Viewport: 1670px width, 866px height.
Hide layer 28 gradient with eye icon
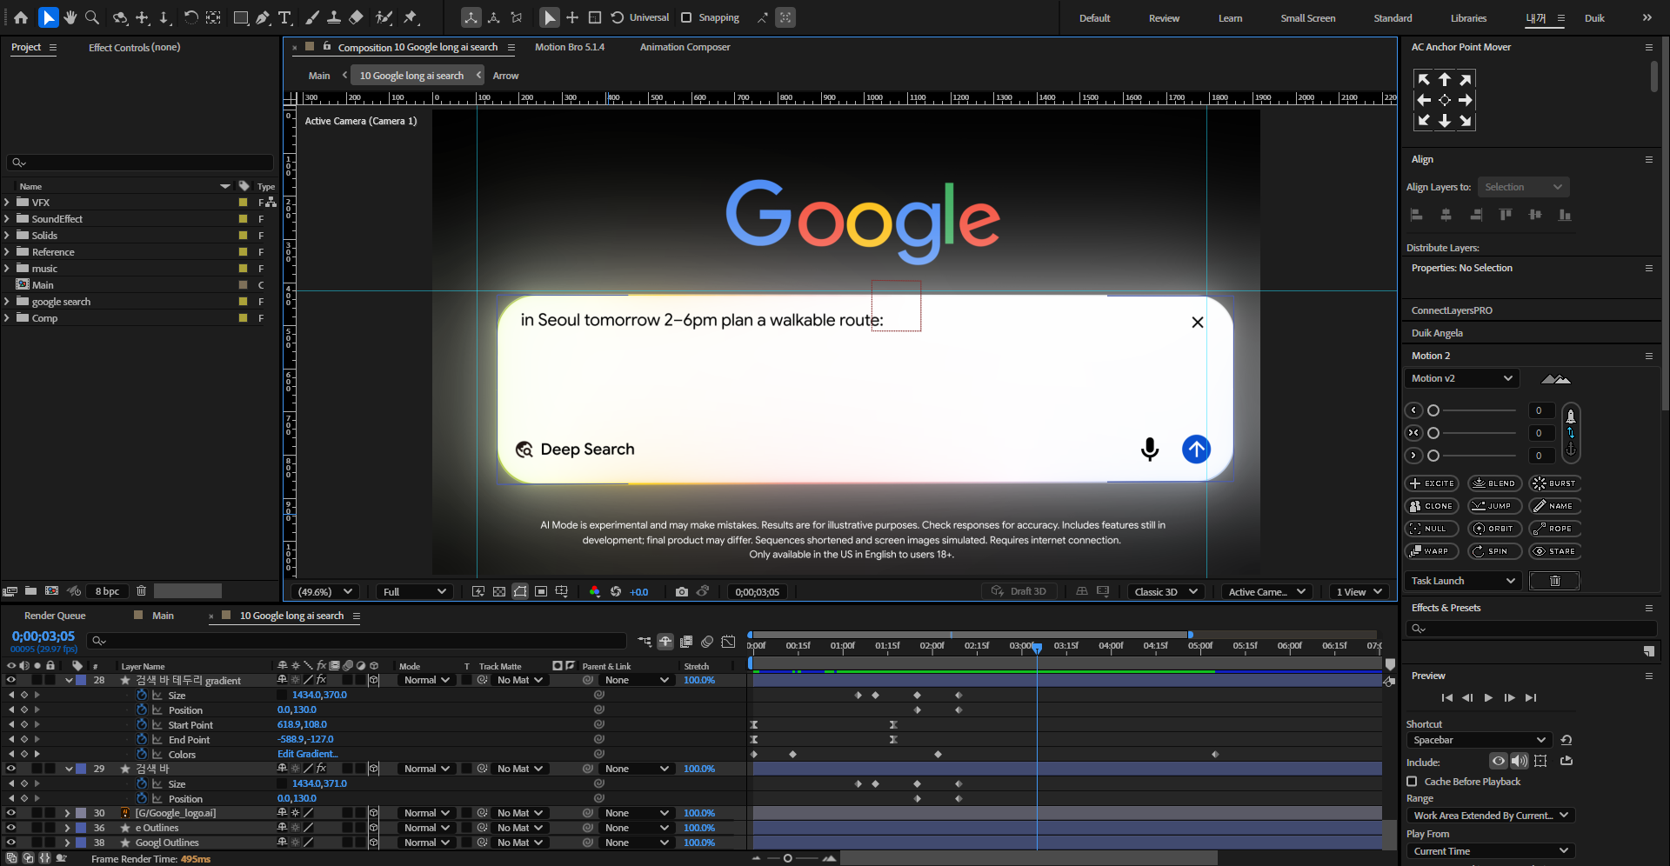[11, 681]
